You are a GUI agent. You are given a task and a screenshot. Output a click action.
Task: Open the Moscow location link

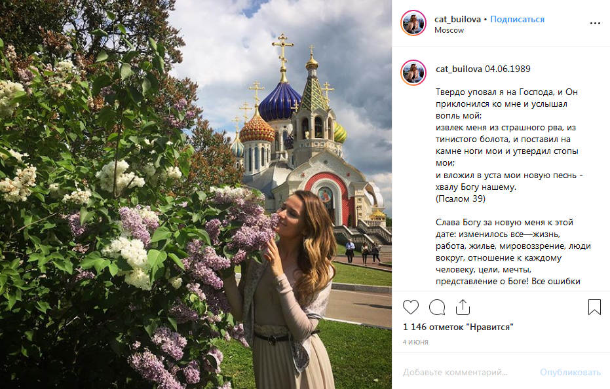[449, 30]
